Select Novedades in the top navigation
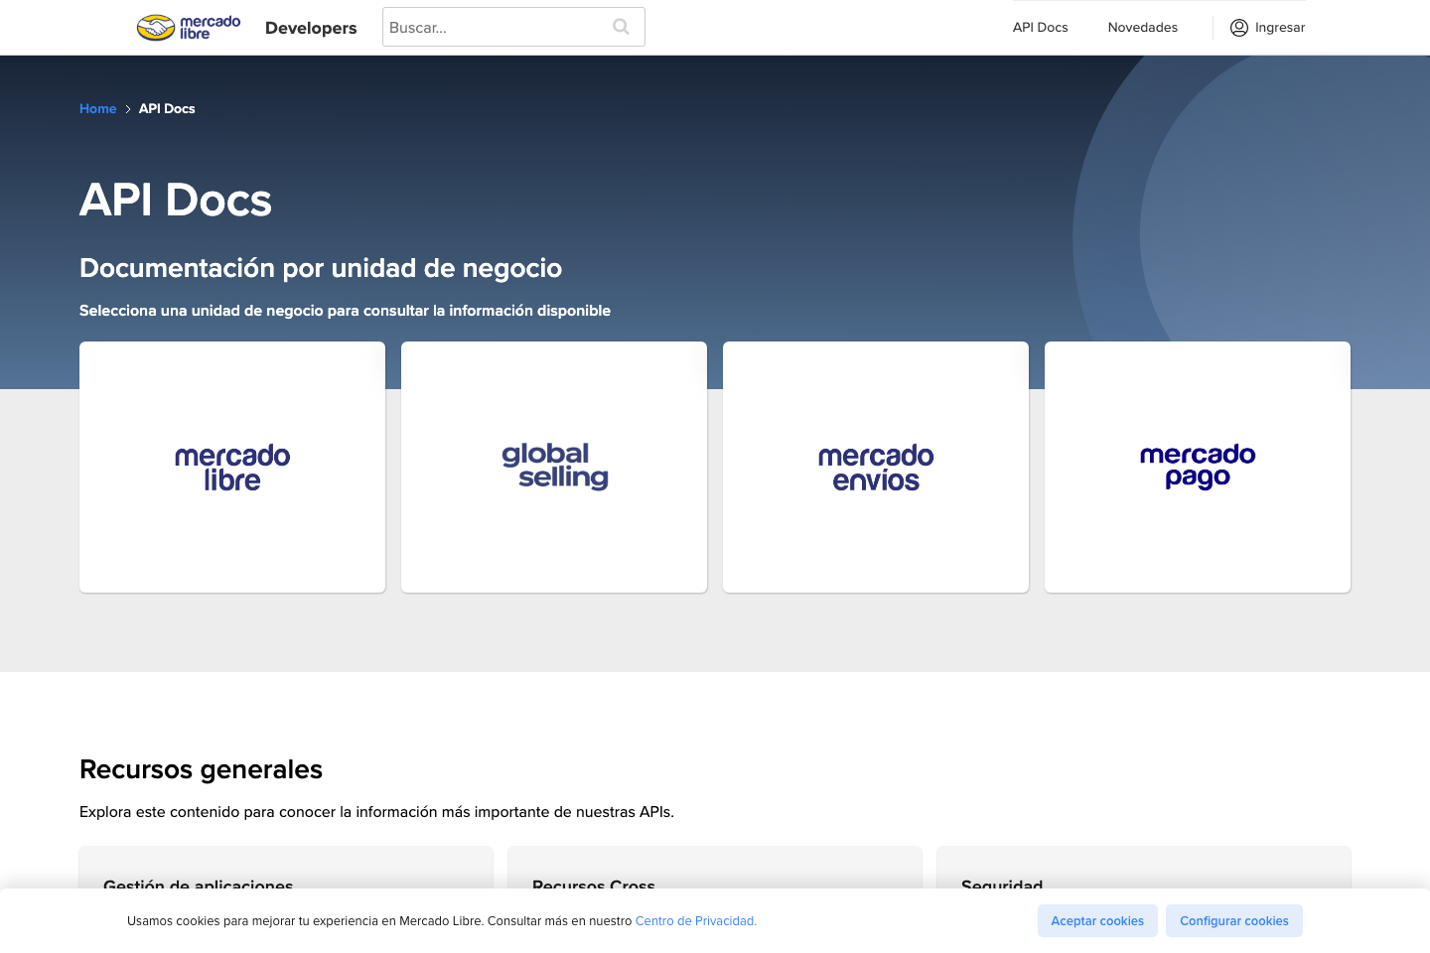The image size is (1430, 953). point(1142,27)
